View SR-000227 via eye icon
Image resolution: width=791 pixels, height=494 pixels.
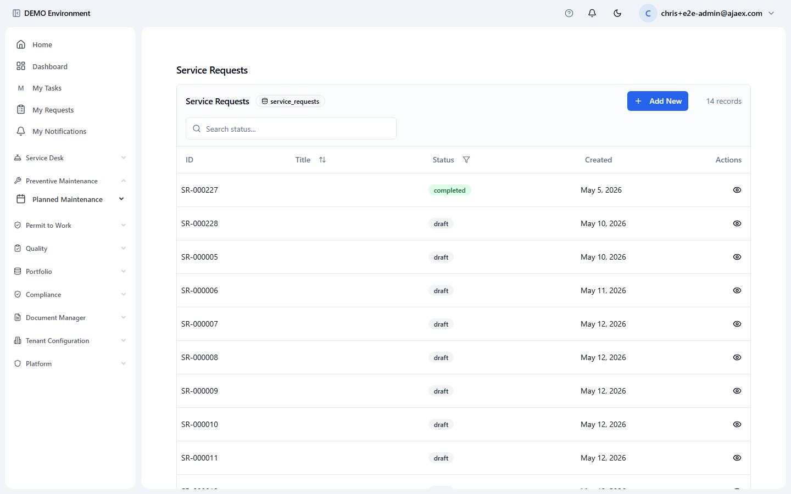click(x=737, y=190)
